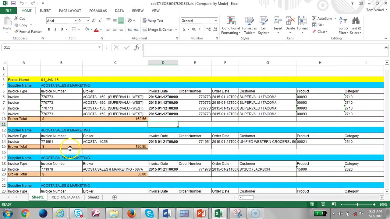
Task: Open Format as Table gallery
Action: (x=249, y=26)
